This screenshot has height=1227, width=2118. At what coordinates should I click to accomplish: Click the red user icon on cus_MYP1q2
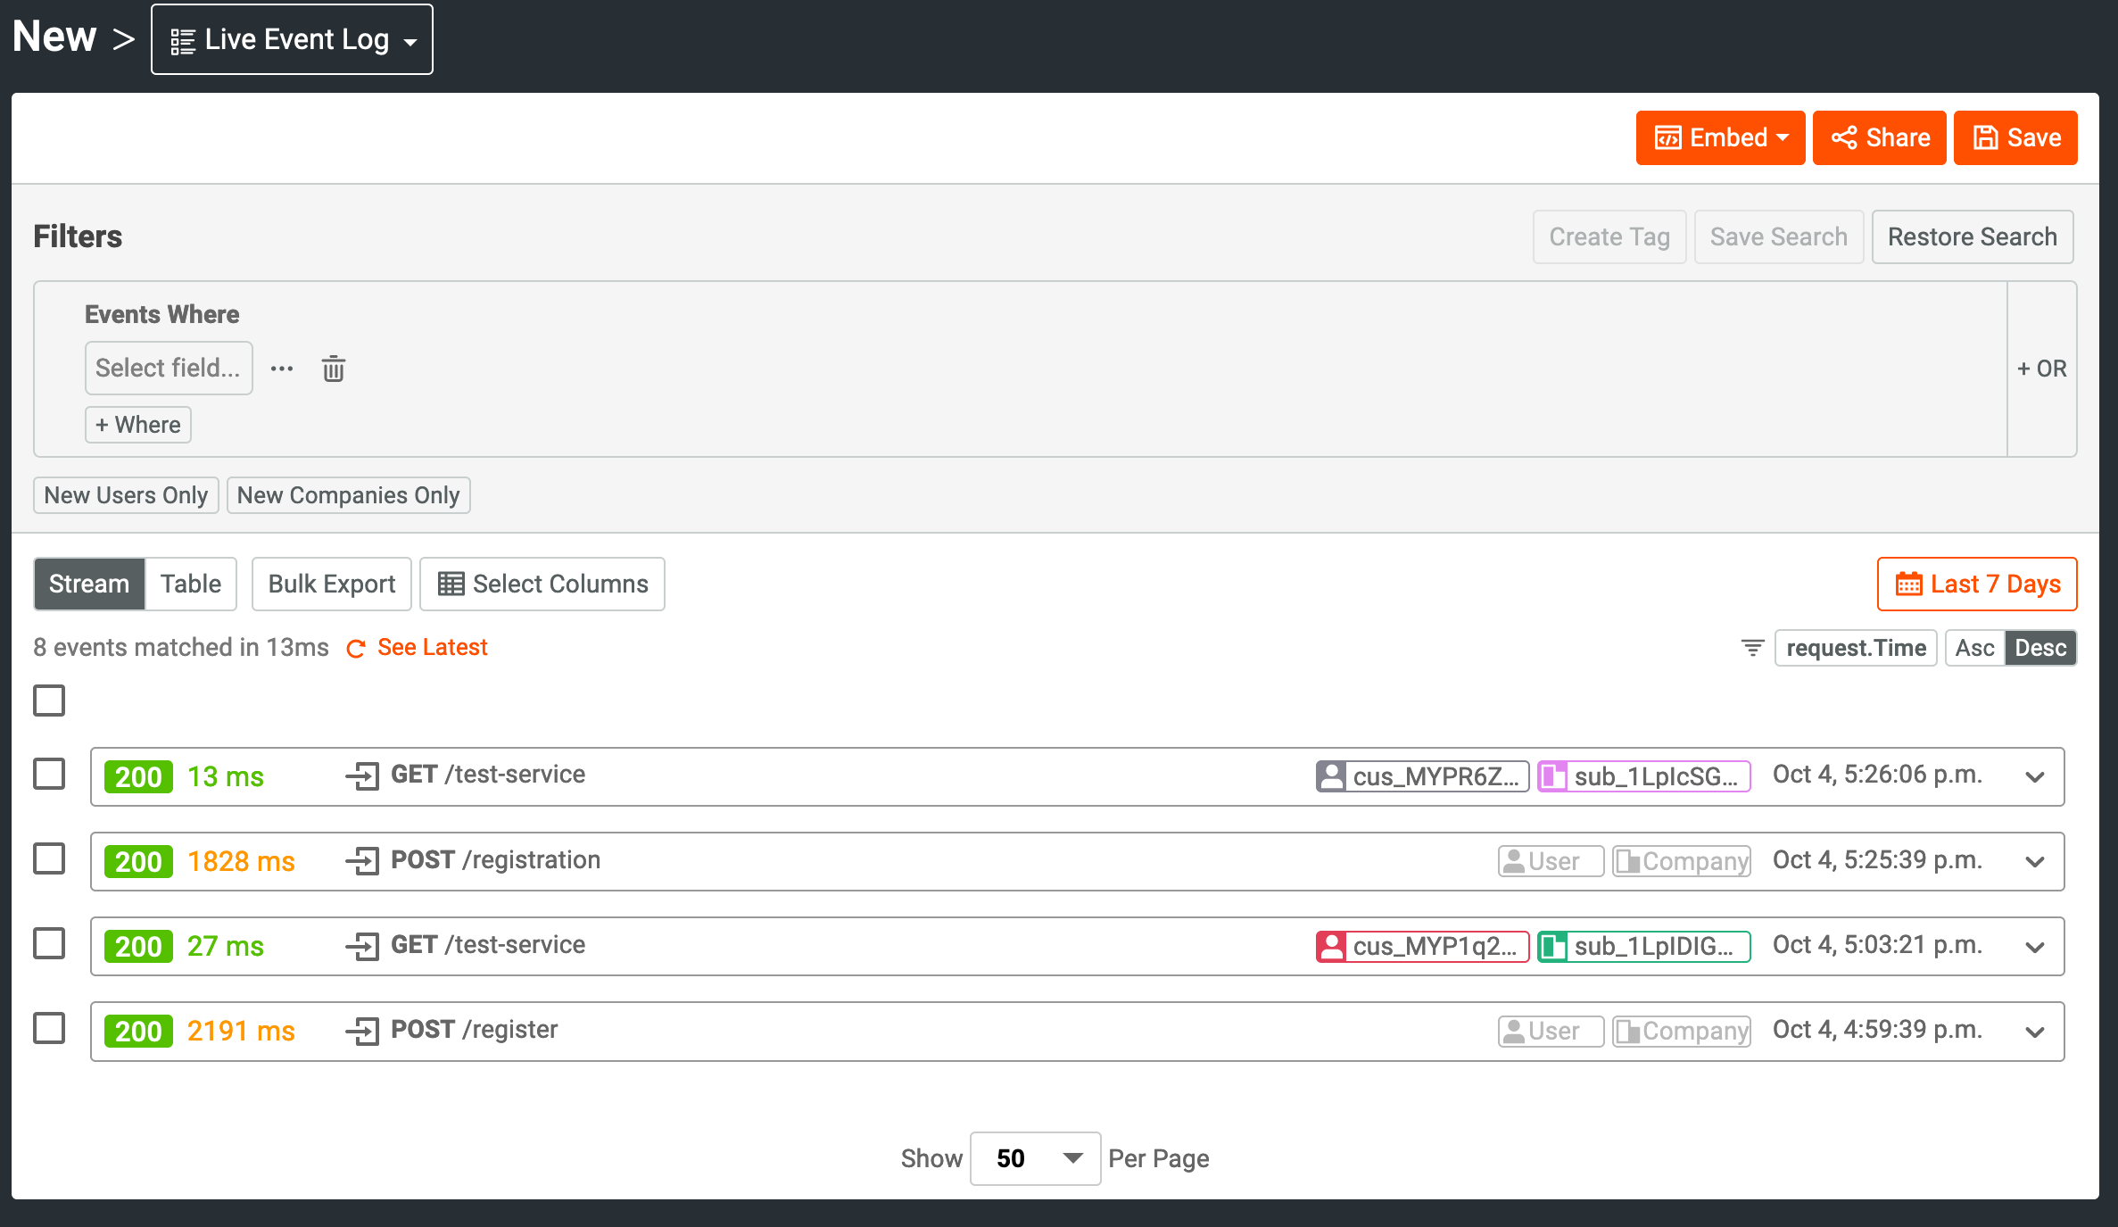1331,946
